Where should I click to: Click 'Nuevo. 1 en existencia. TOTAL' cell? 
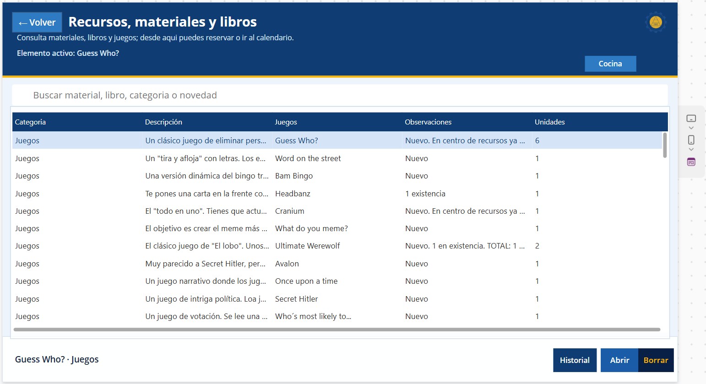click(x=465, y=246)
